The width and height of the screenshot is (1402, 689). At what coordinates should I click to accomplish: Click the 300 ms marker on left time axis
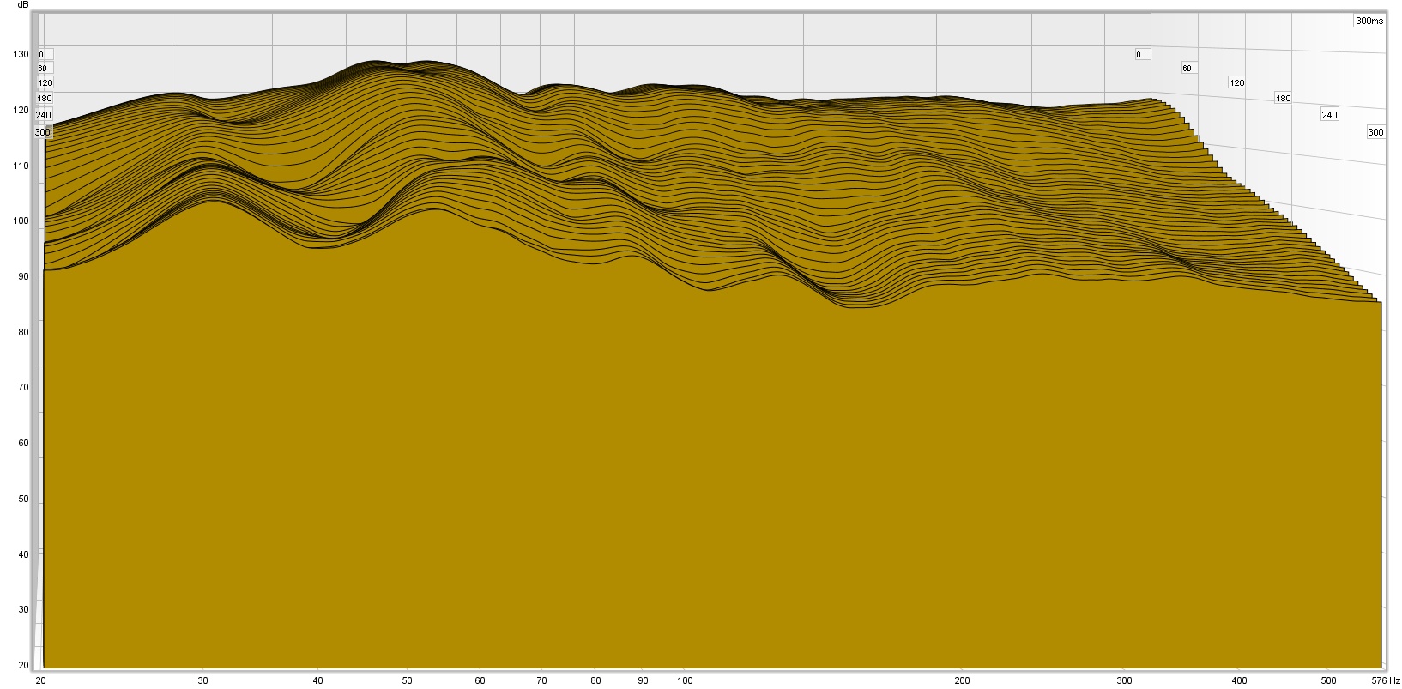43,132
